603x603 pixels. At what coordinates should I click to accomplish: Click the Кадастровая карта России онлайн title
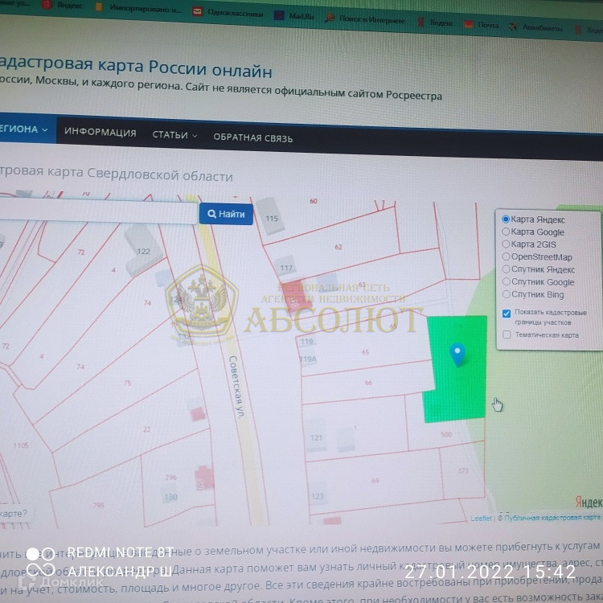135,67
